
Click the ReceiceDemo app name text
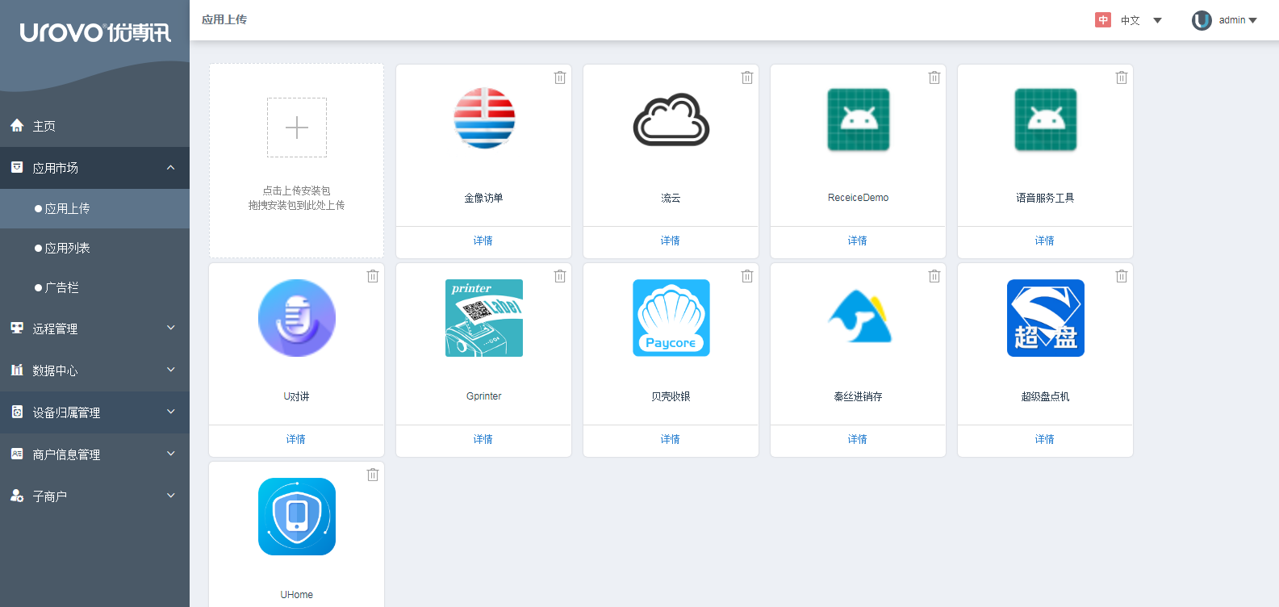coord(859,198)
